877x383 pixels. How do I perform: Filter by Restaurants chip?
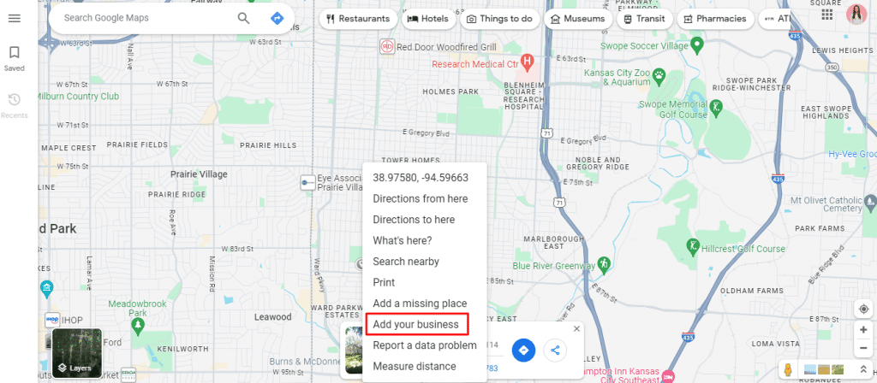359,19
